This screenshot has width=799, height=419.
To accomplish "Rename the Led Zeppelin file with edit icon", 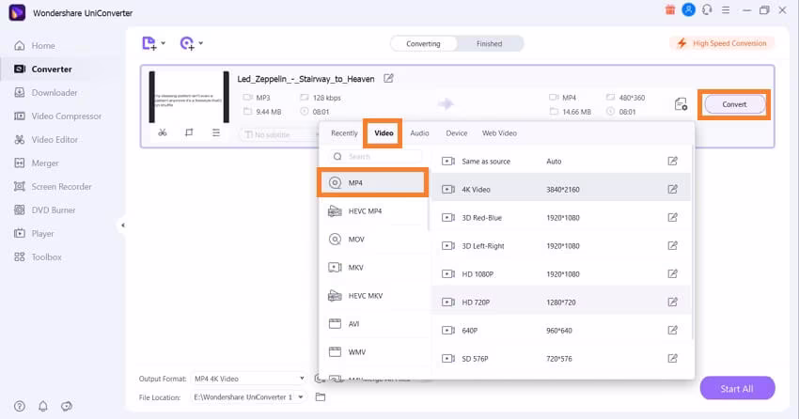I will 388,78.
